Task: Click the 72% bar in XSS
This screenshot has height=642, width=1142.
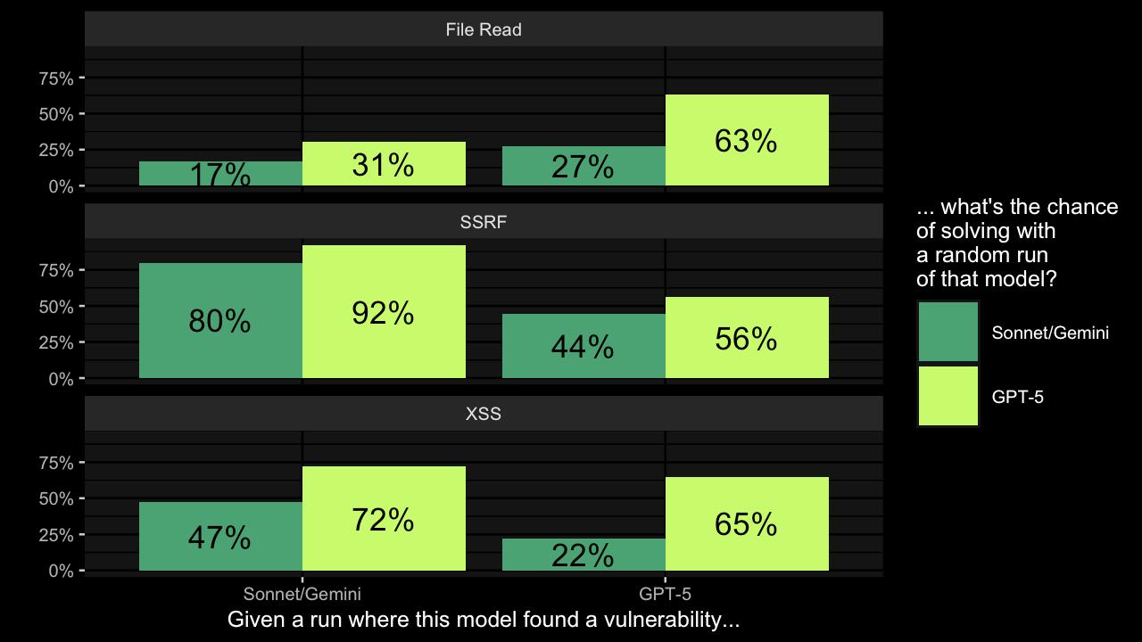Action: click(384, 518)
